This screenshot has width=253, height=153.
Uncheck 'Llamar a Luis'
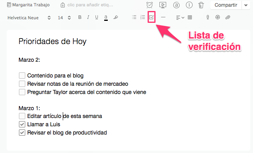coord(22,124)
